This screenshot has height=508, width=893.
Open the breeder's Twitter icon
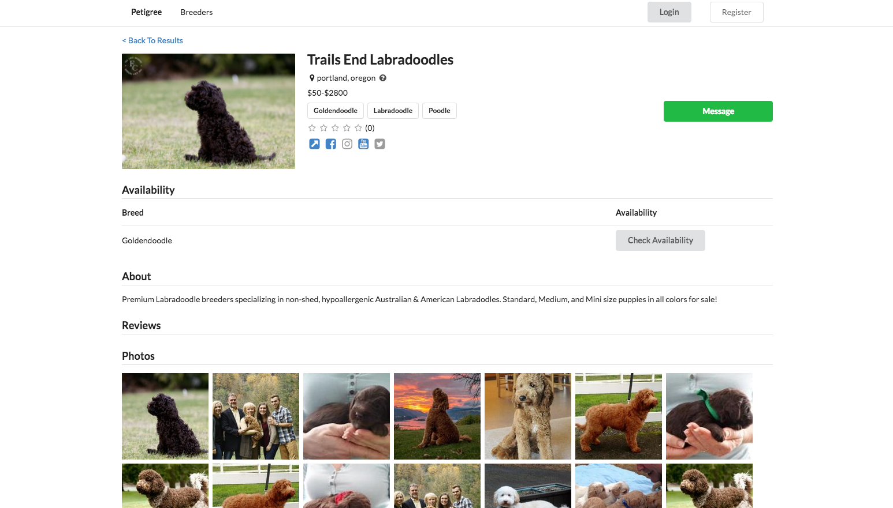click(x=379, y=144)
